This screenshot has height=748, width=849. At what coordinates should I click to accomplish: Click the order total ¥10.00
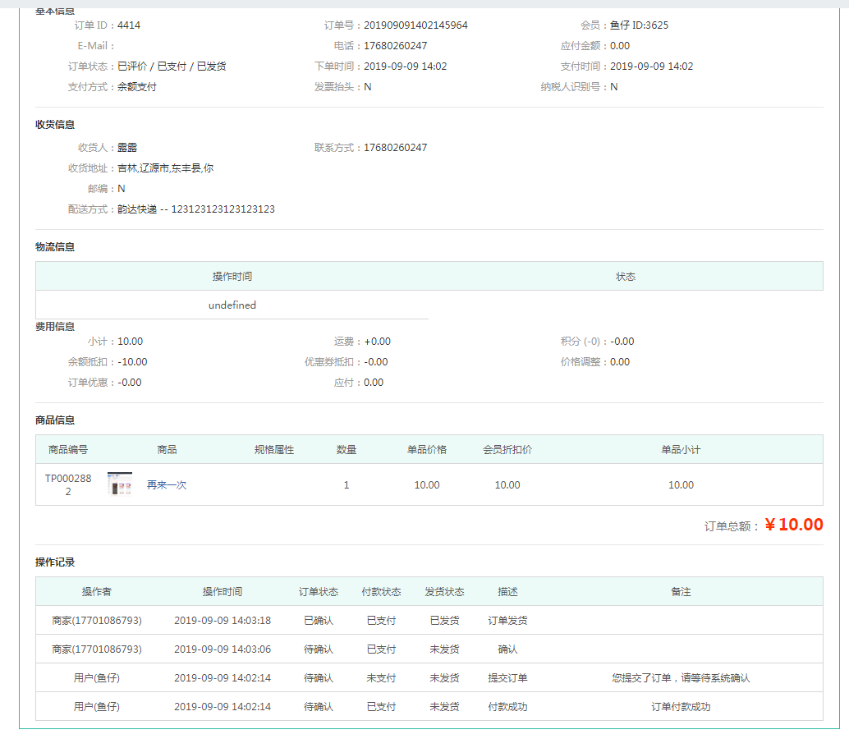pyautogui.click(x=793, y=525)
